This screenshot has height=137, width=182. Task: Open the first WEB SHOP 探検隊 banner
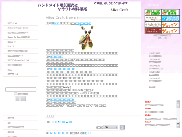click(x=153, y=12)
